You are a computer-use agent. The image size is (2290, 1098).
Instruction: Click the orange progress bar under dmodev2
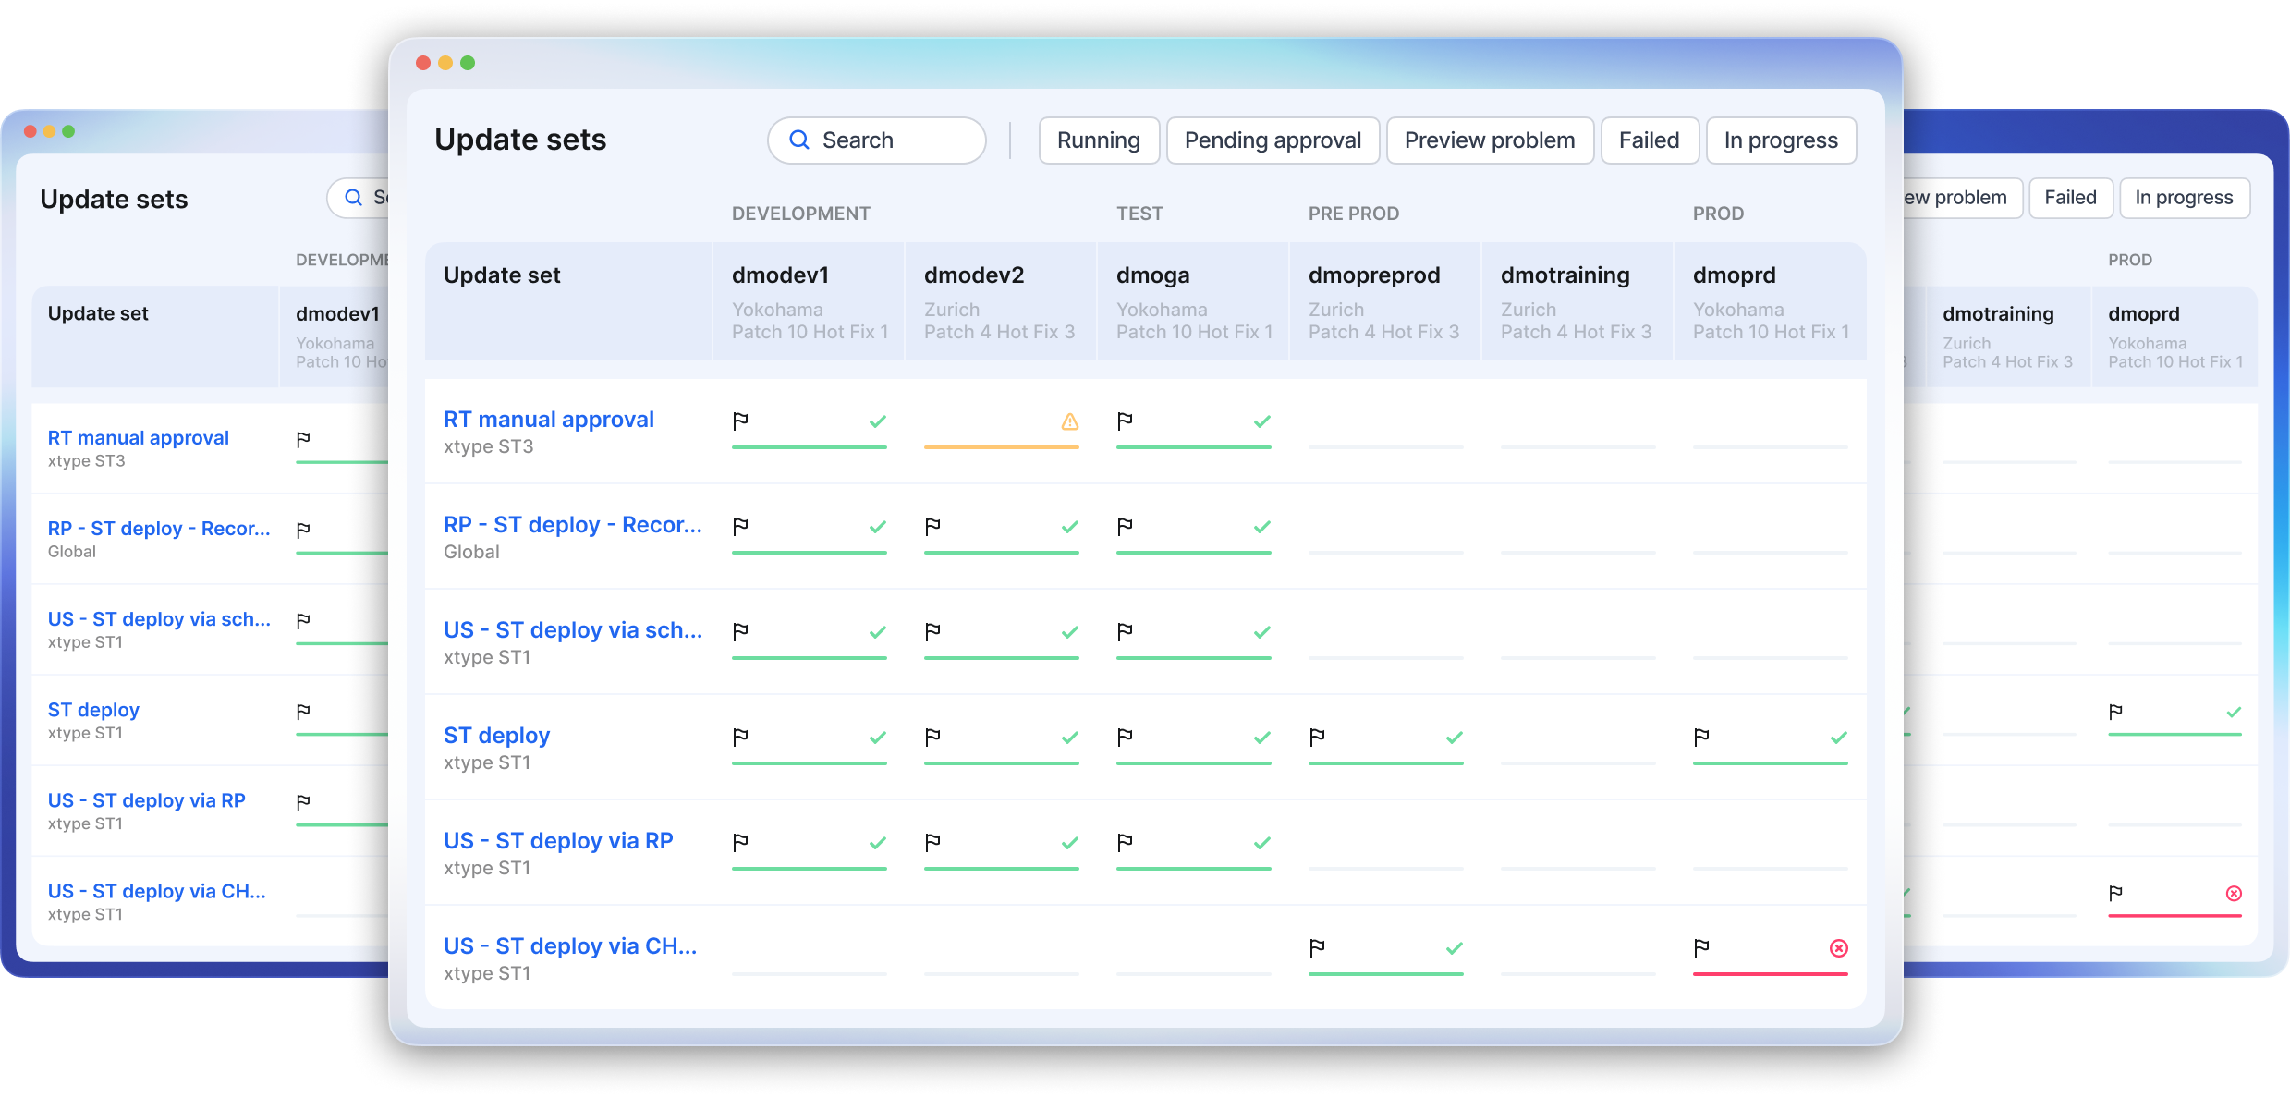[x=1001, y=447]
